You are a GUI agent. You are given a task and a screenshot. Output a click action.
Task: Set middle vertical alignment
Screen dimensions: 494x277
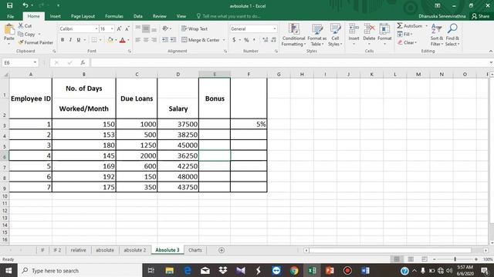click(x=146, y=28)
